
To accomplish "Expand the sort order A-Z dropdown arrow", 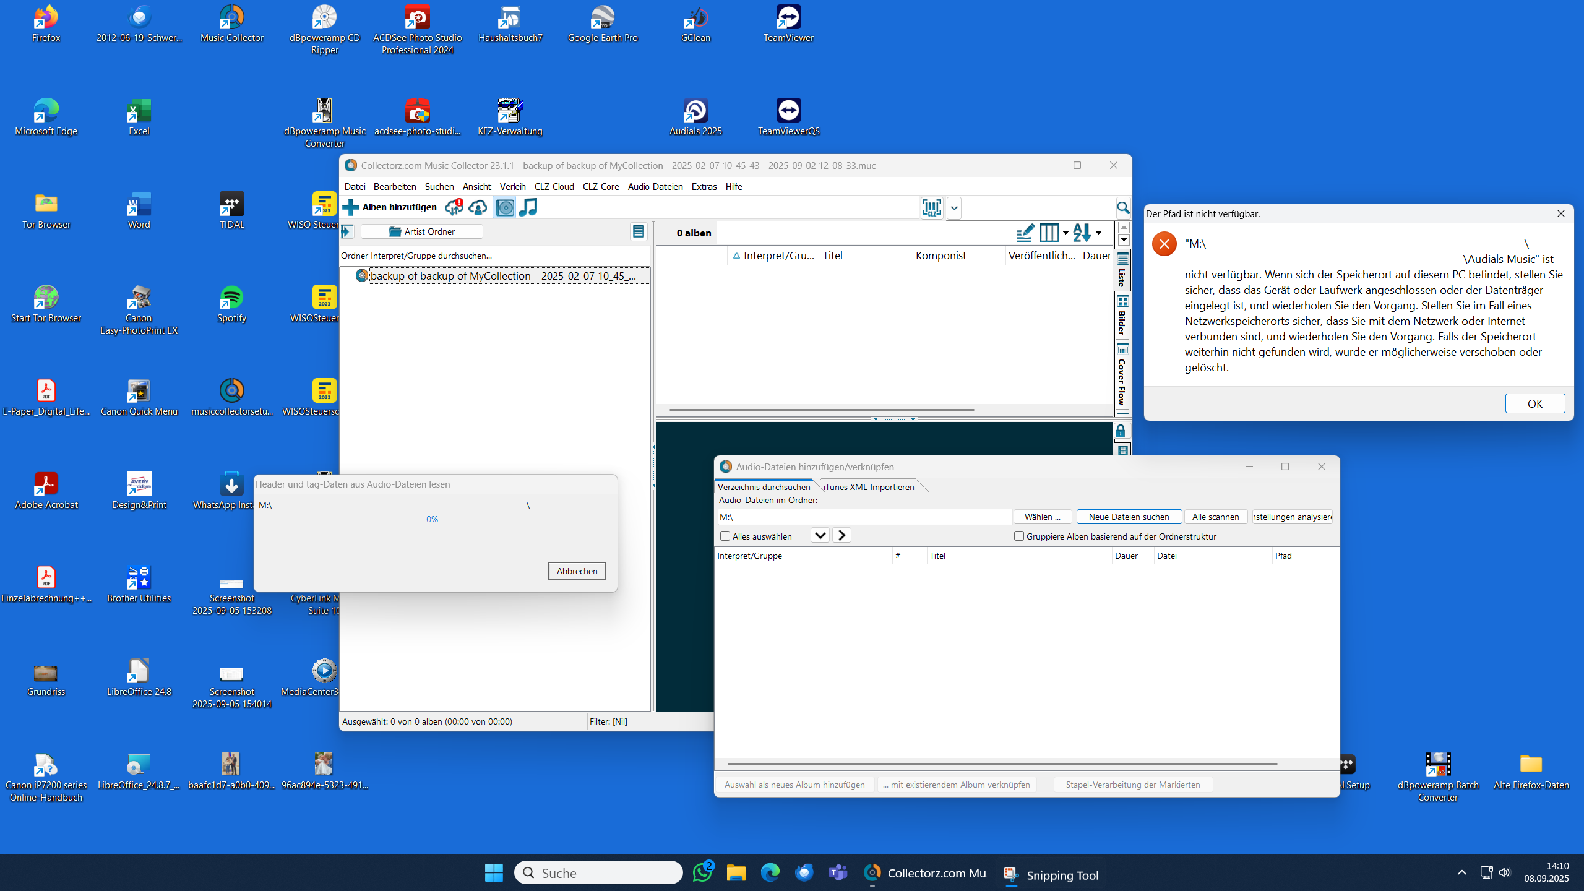I will 1098,233.
